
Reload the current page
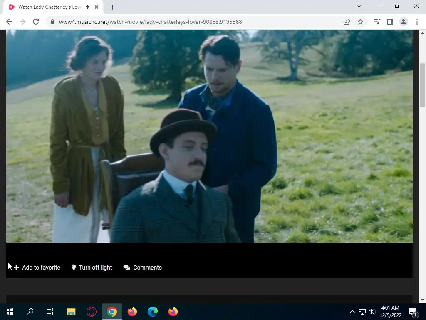tap(36, 22)
